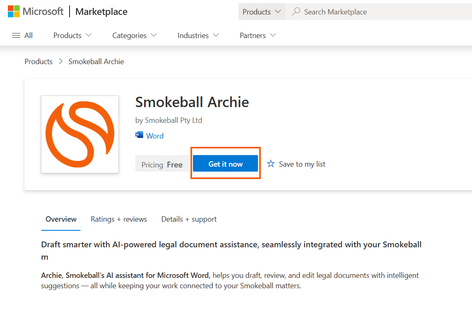Go to Products breadcrumb link
The image size is (472, 318).
(39, 62)
